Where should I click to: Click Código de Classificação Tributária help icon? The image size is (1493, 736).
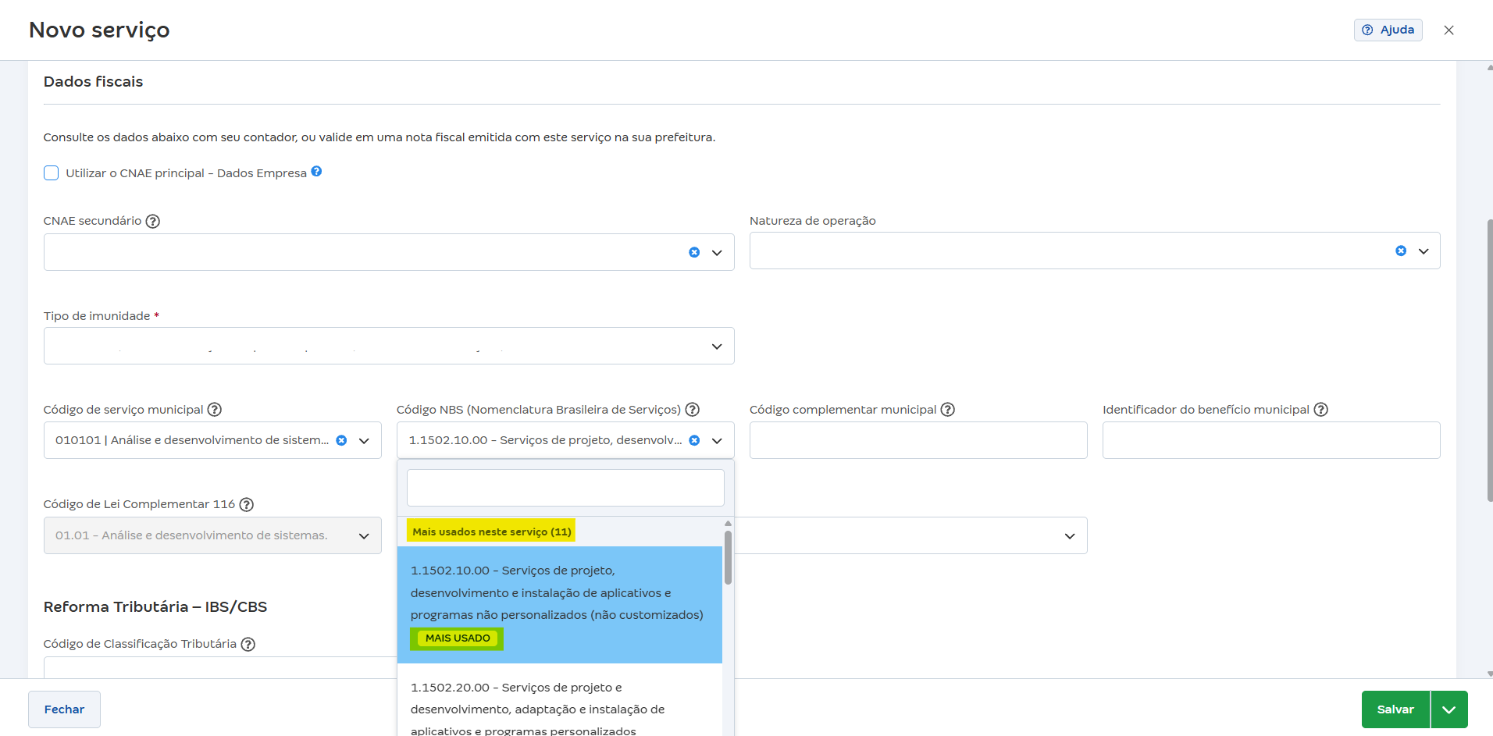(248, 644)
